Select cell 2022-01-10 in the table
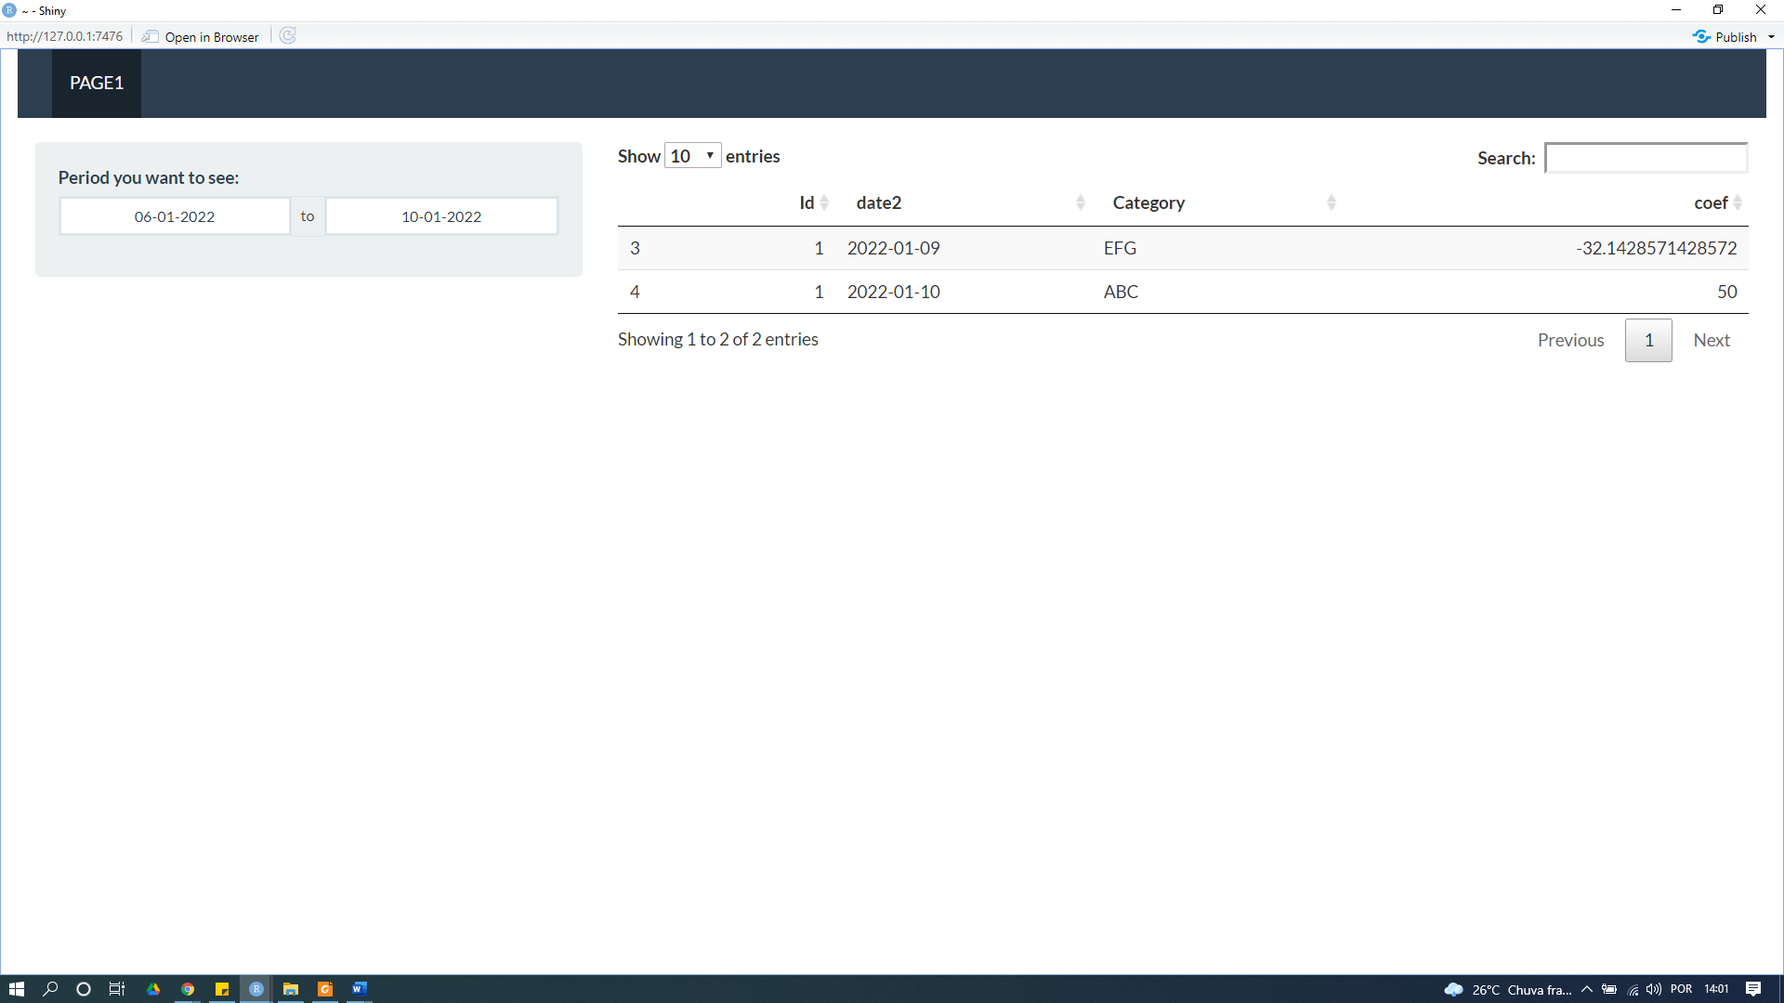This screenshot has width=1784, height=1003. (894, 292)
